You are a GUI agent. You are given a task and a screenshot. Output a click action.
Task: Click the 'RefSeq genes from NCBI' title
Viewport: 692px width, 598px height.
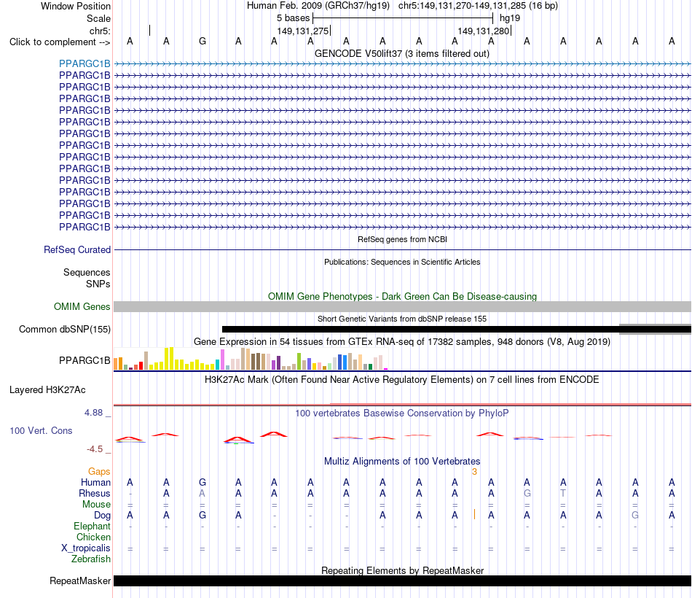402,239
